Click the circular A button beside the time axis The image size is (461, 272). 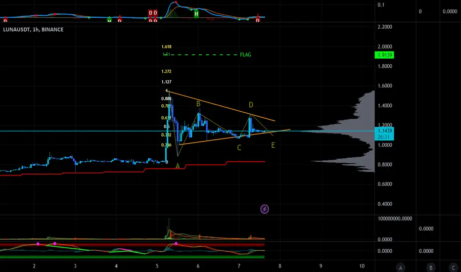401,268
